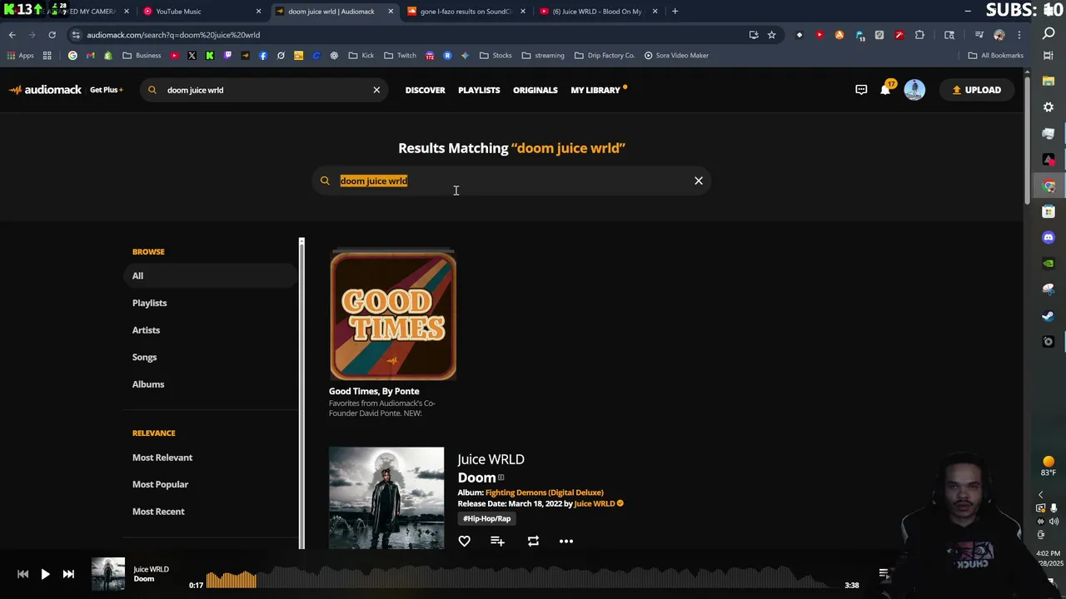Open the messages chat icon

pos(861,90)
